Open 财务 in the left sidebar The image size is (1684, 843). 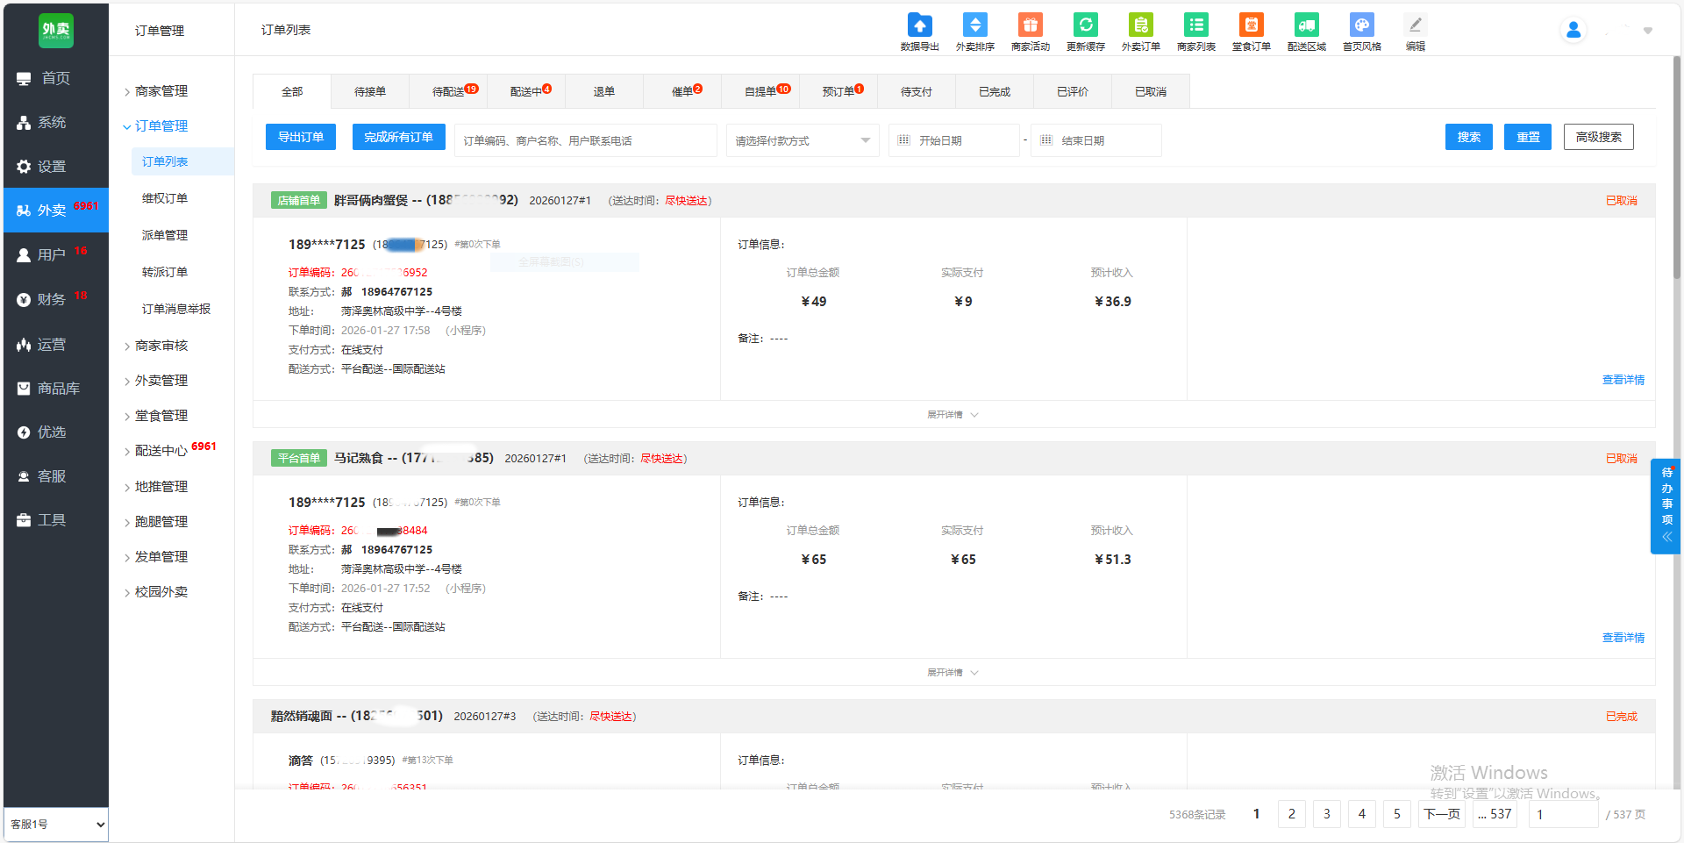pos(51,299)
